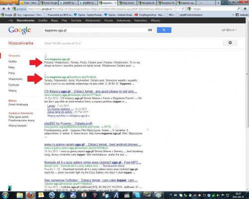Click the browser Forward arrow
This screenshot has height=199, width=249.
(8, 9)
